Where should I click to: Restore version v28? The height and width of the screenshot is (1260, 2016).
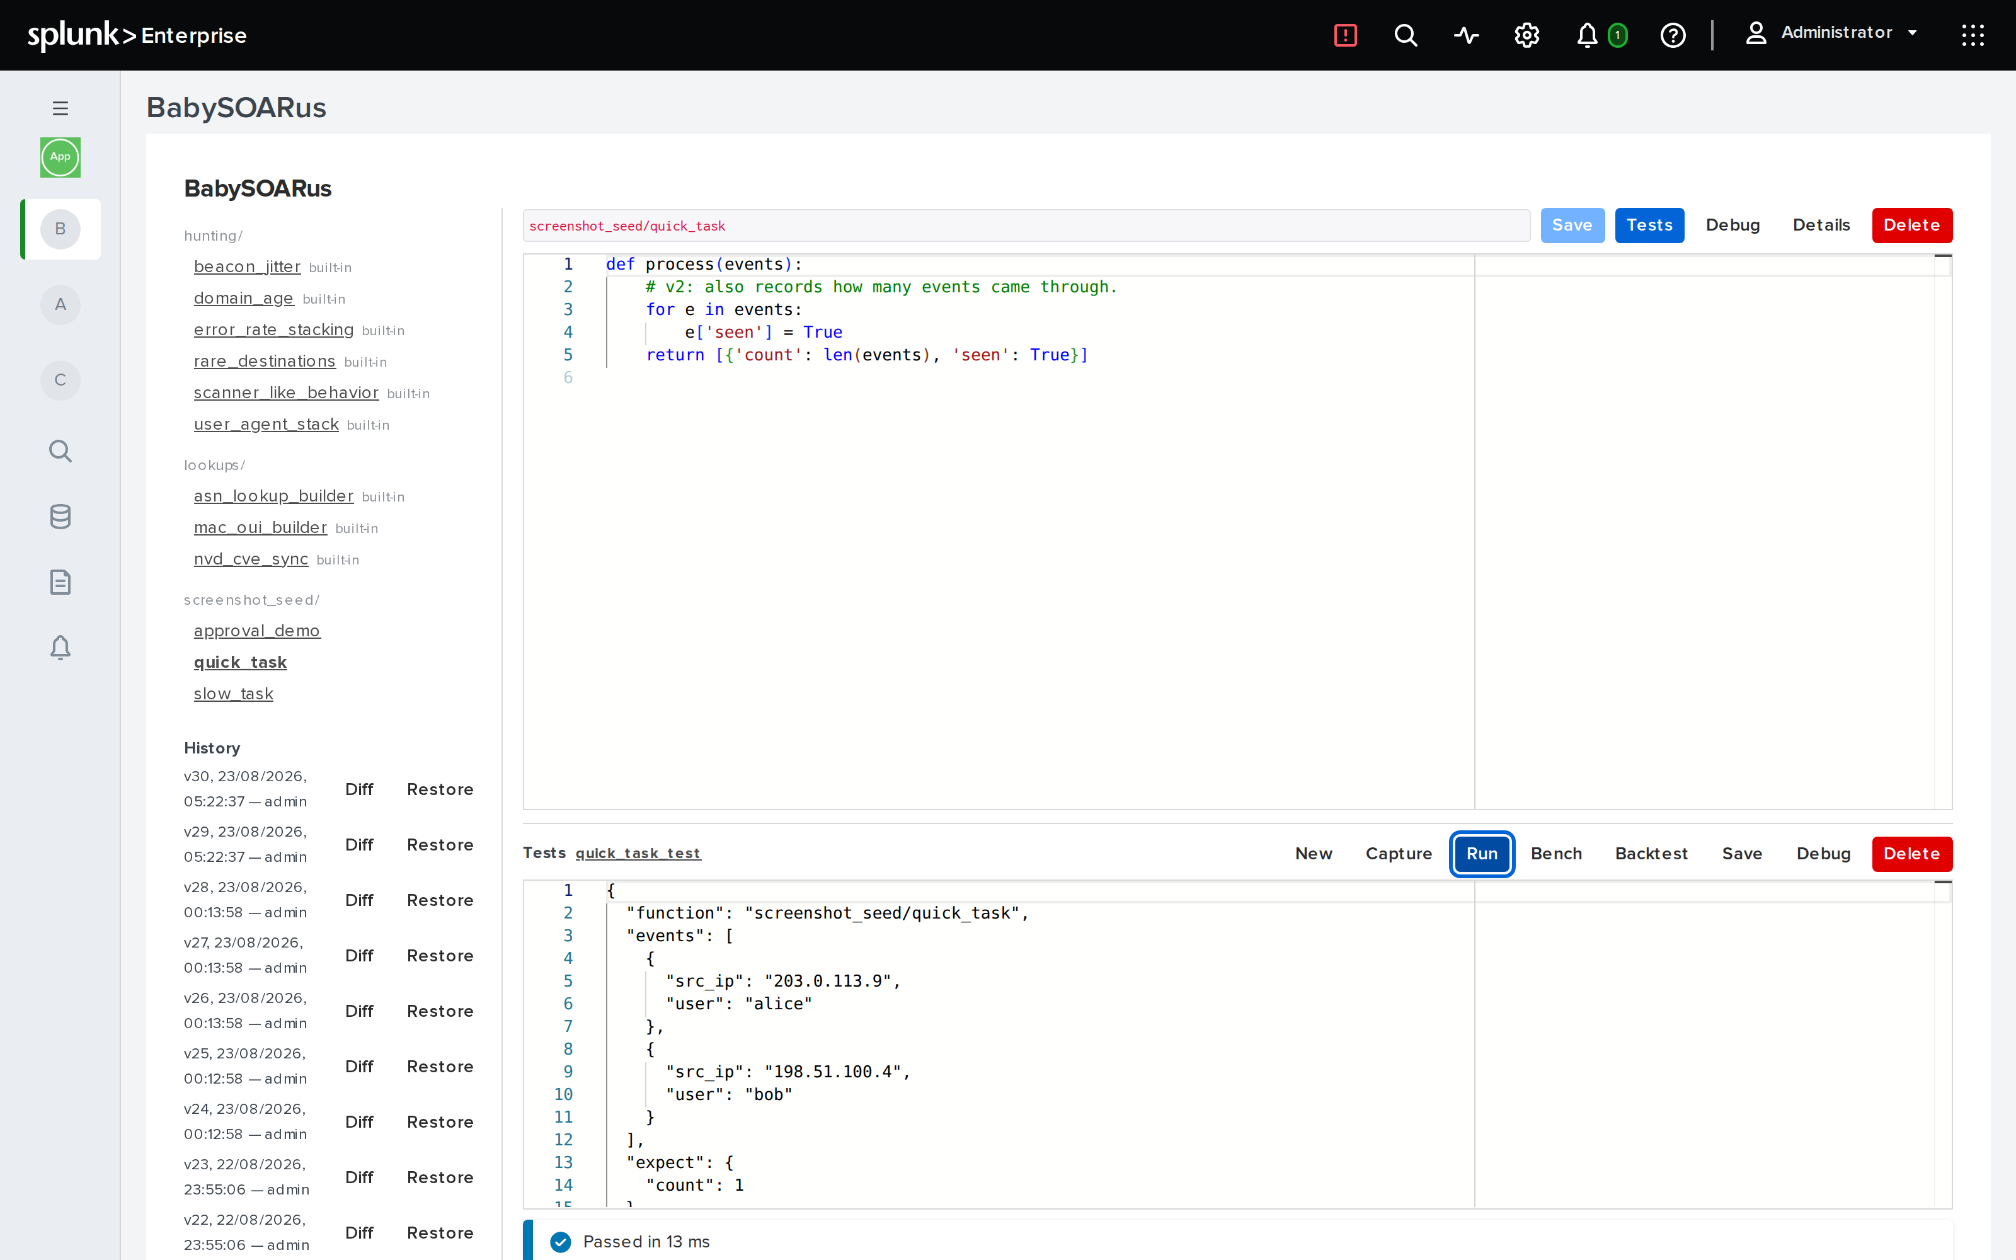(440, 900)
